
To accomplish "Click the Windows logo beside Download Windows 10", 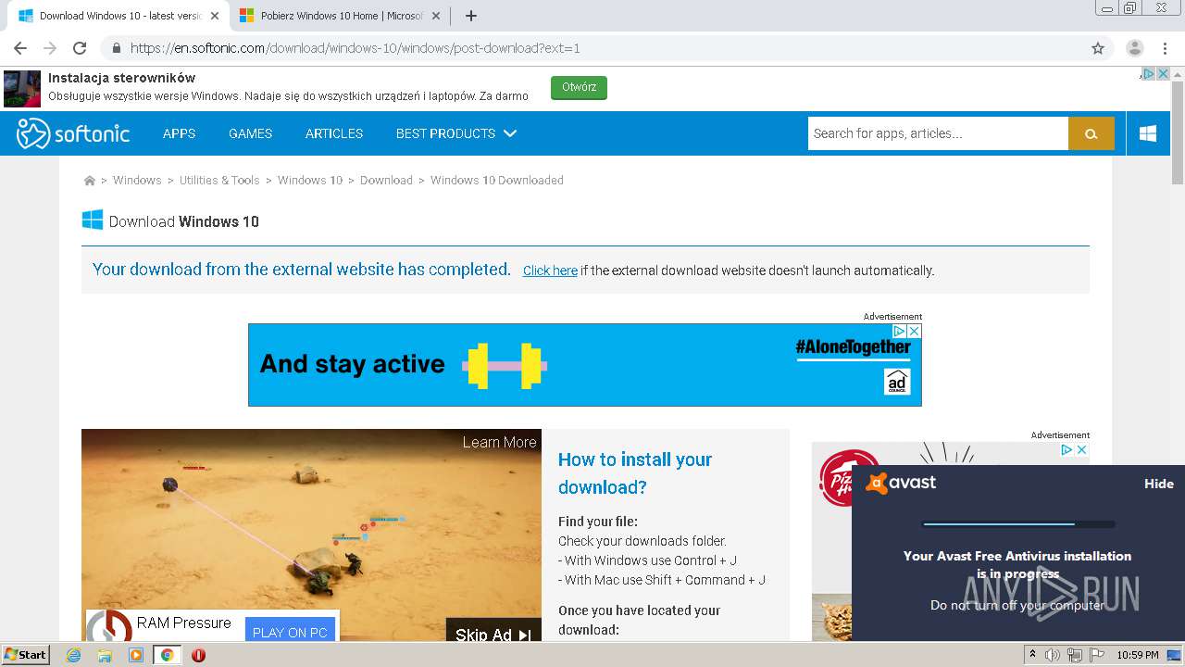I will click(x=93, y=220).
